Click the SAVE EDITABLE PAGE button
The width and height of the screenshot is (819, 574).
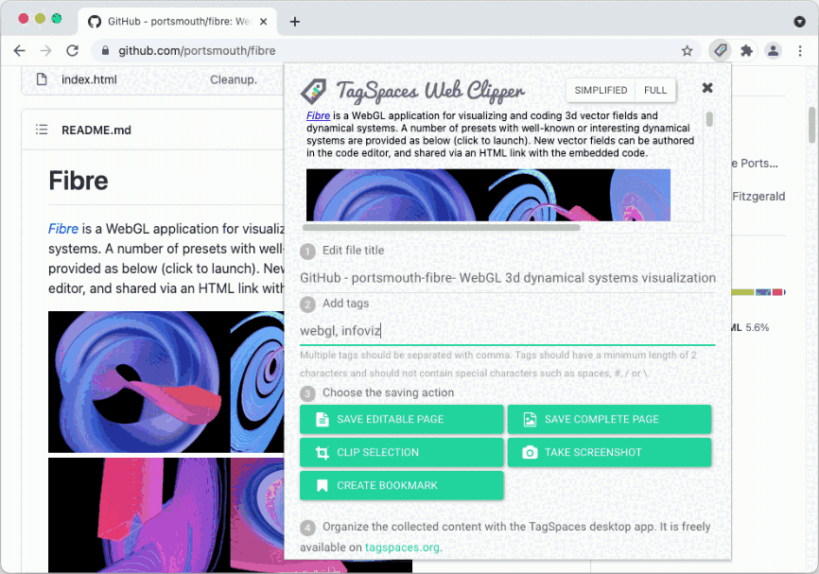(401, 419)
